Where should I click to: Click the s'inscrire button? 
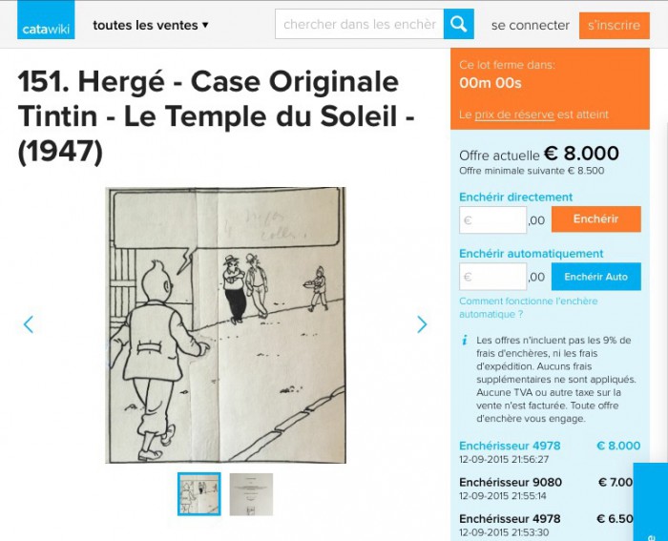(x=615, y=25)
